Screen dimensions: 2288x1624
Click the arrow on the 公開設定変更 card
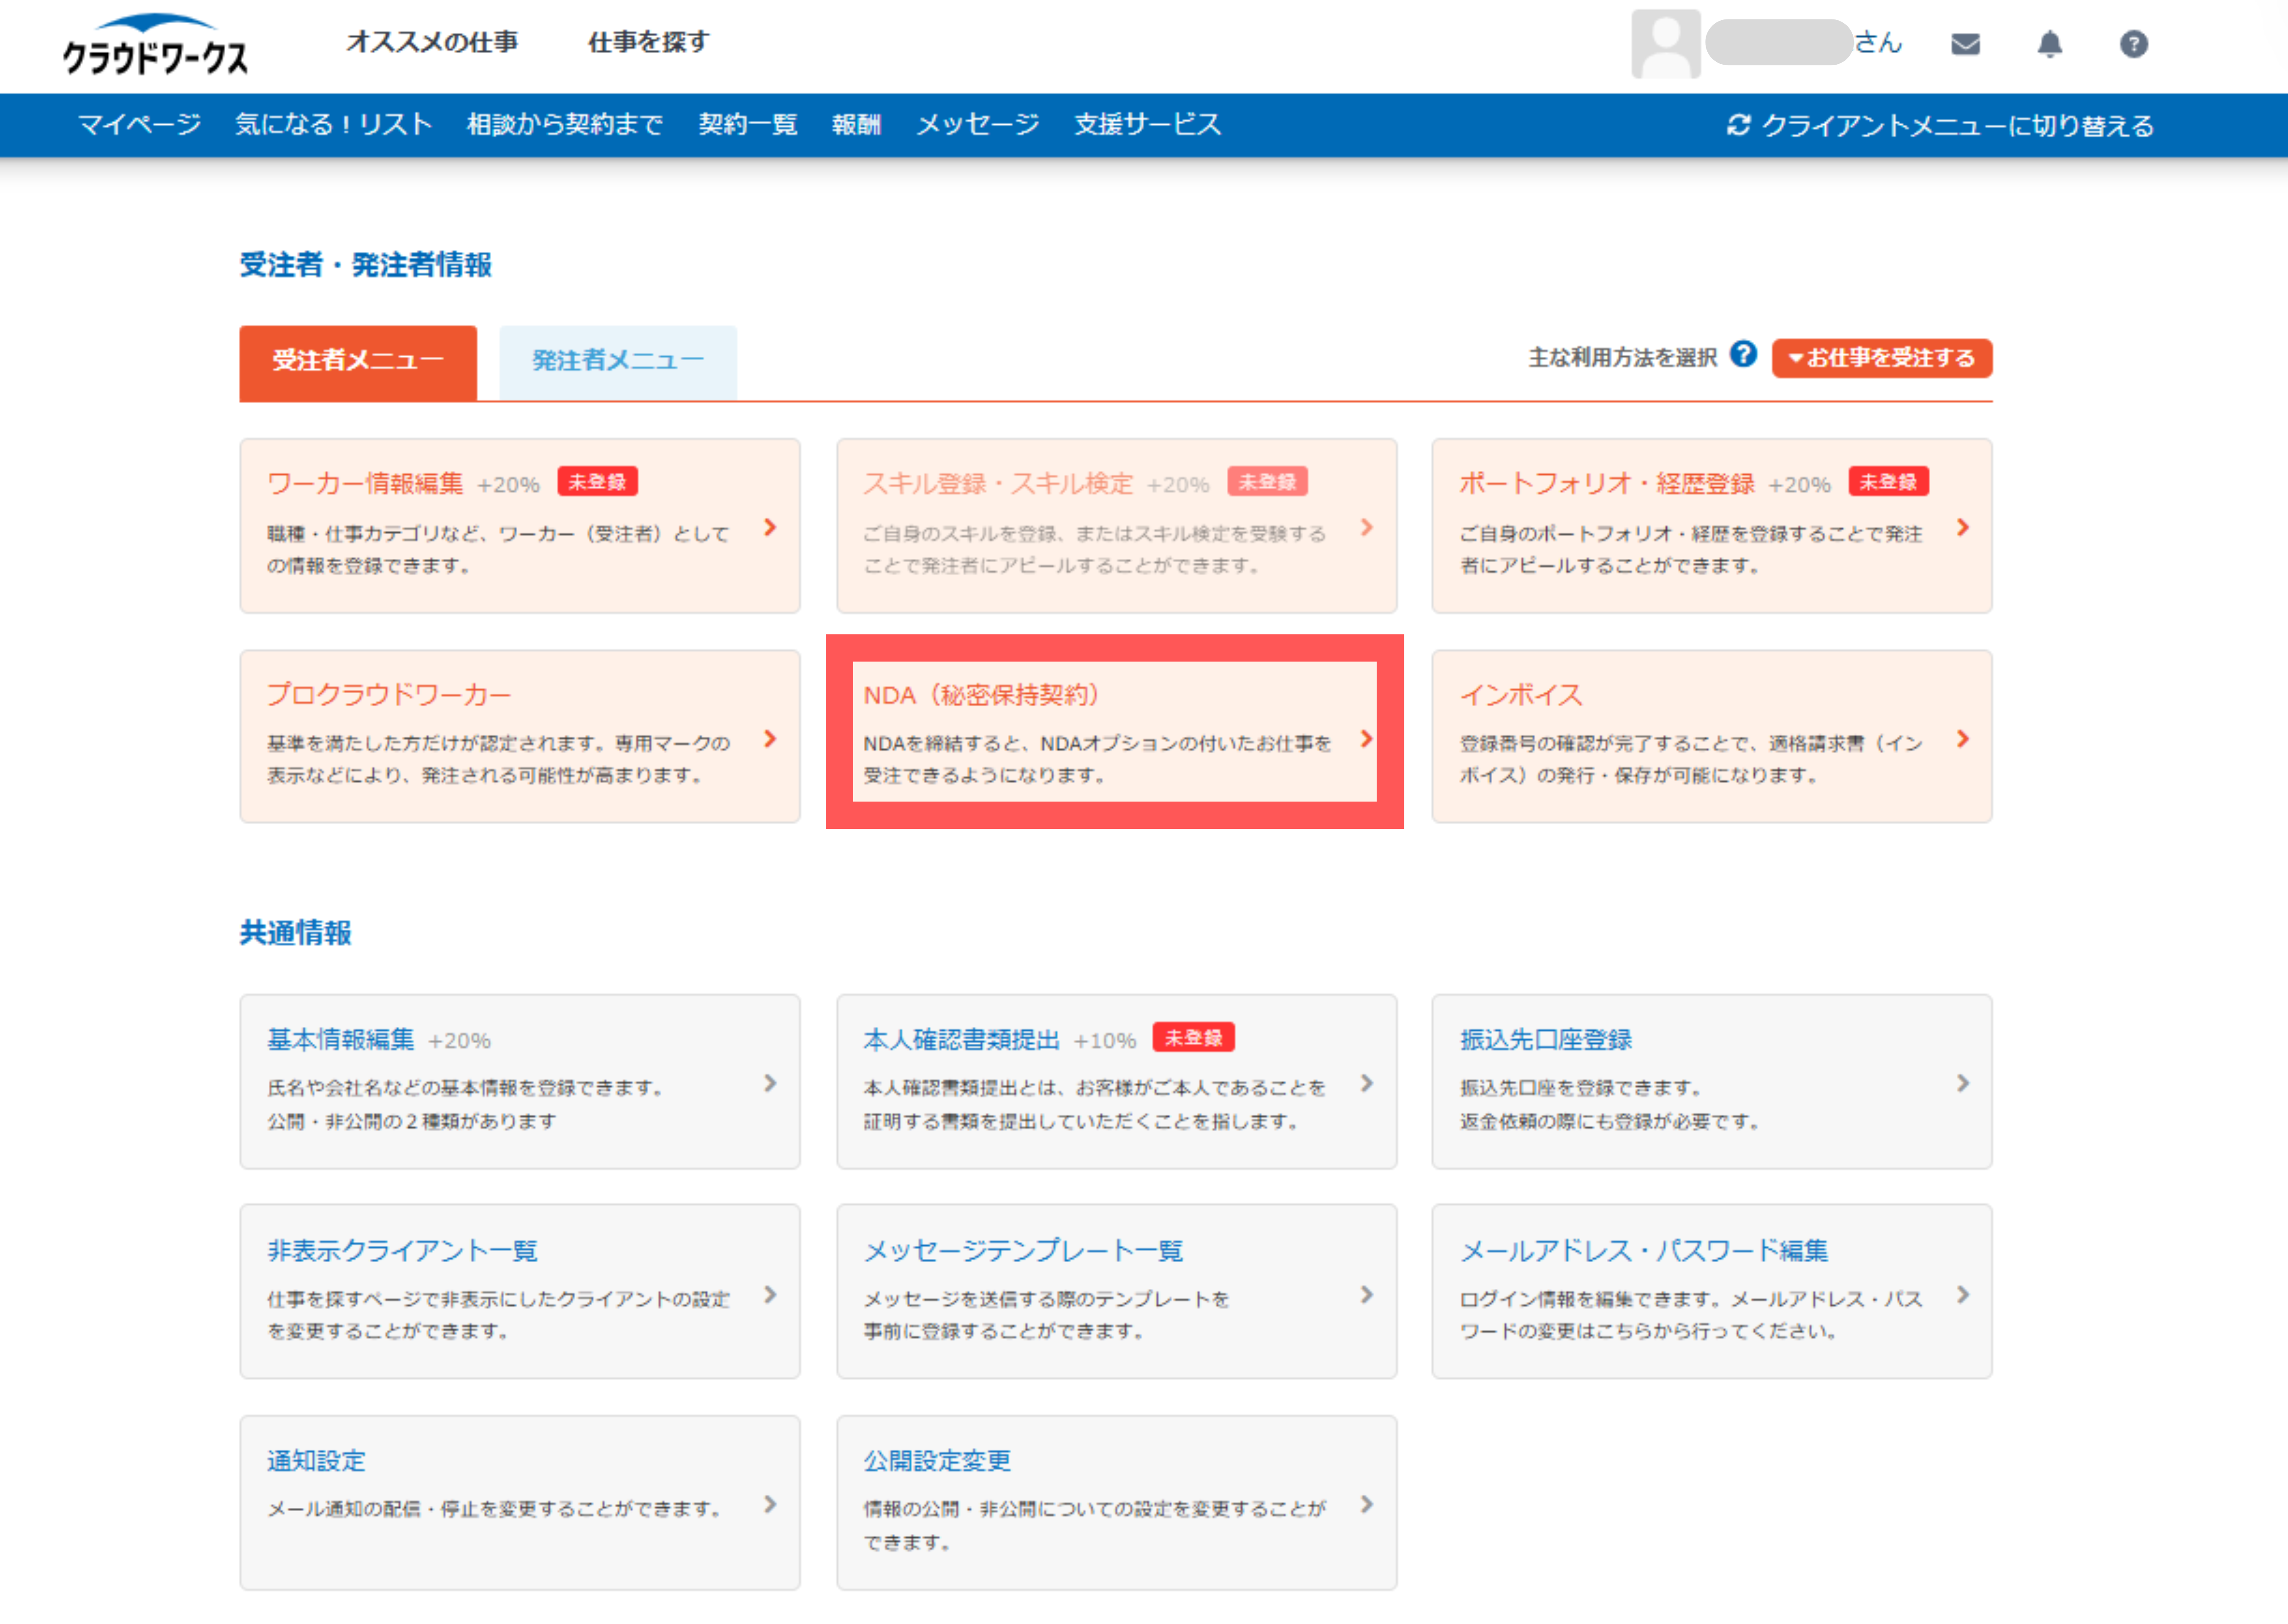(x=1366, y=1504)
